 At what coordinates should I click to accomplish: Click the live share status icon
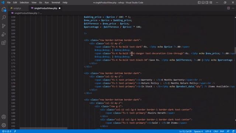(x=15, y=132)
